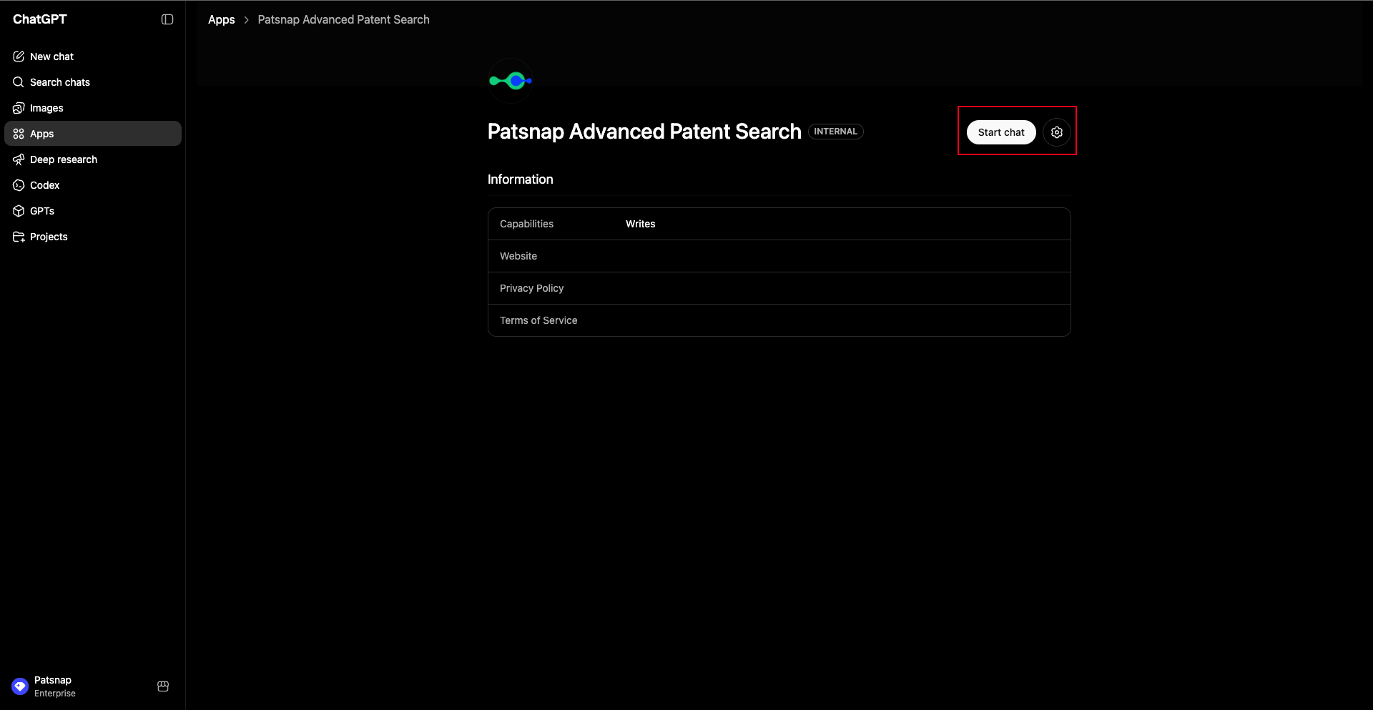
Task: Click the Information section heading
Action: coord(521,179)
